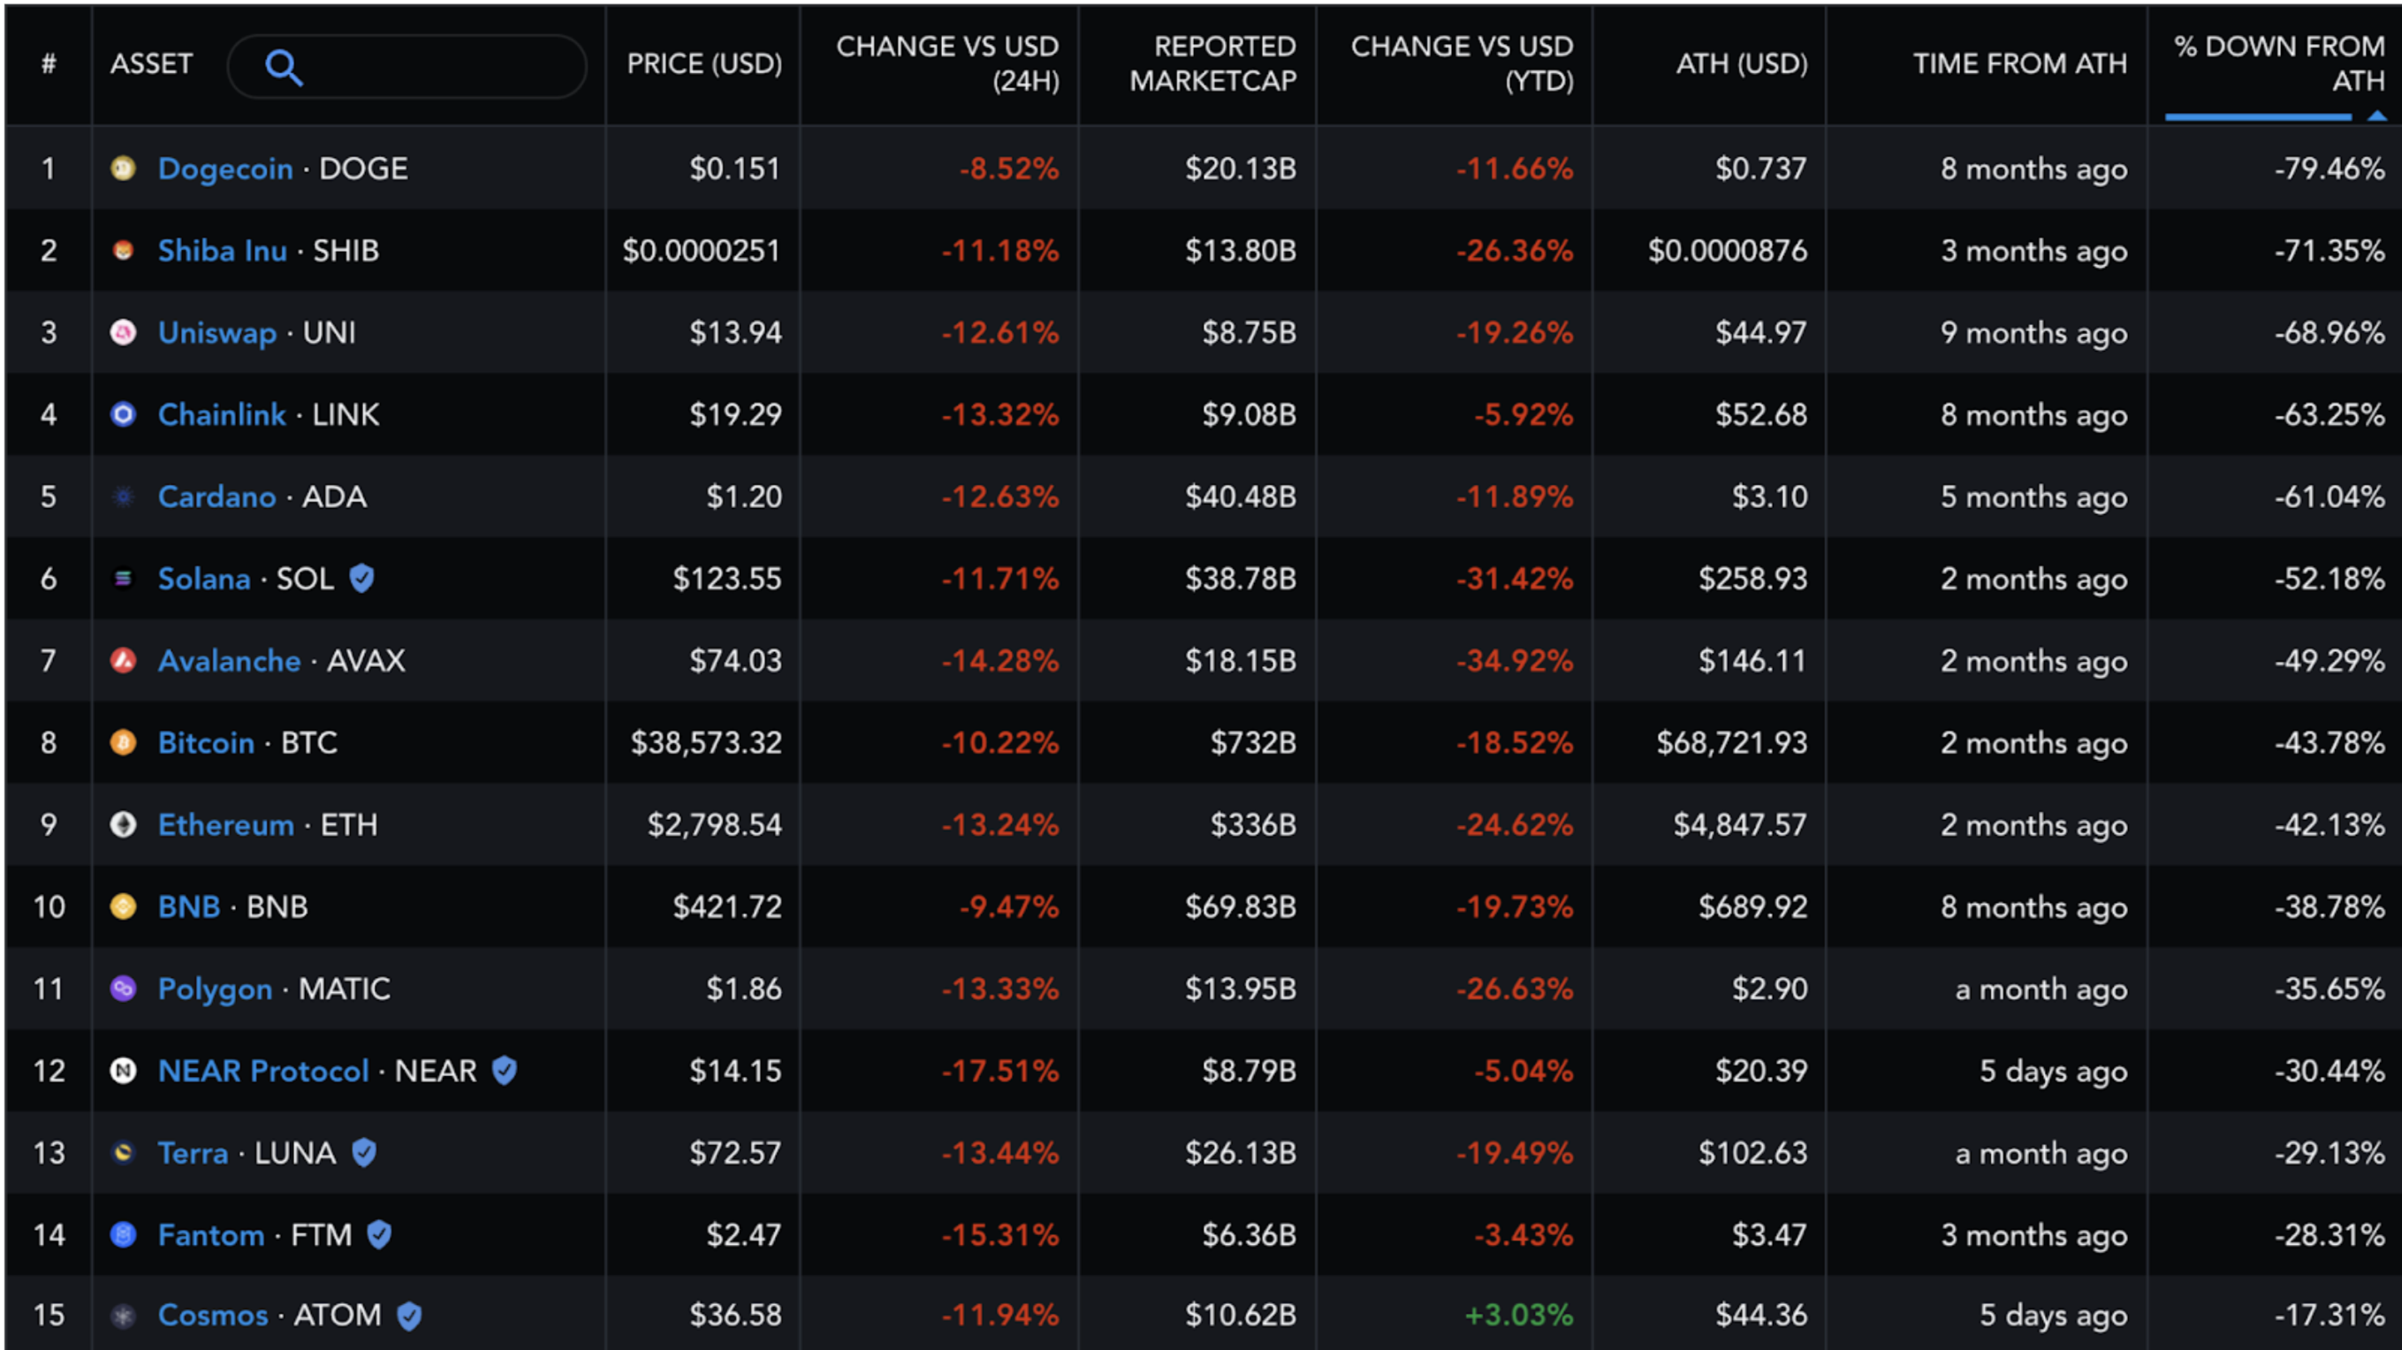
Task: Click Solana's verified badge icon
Action: (x=361, y=579)
